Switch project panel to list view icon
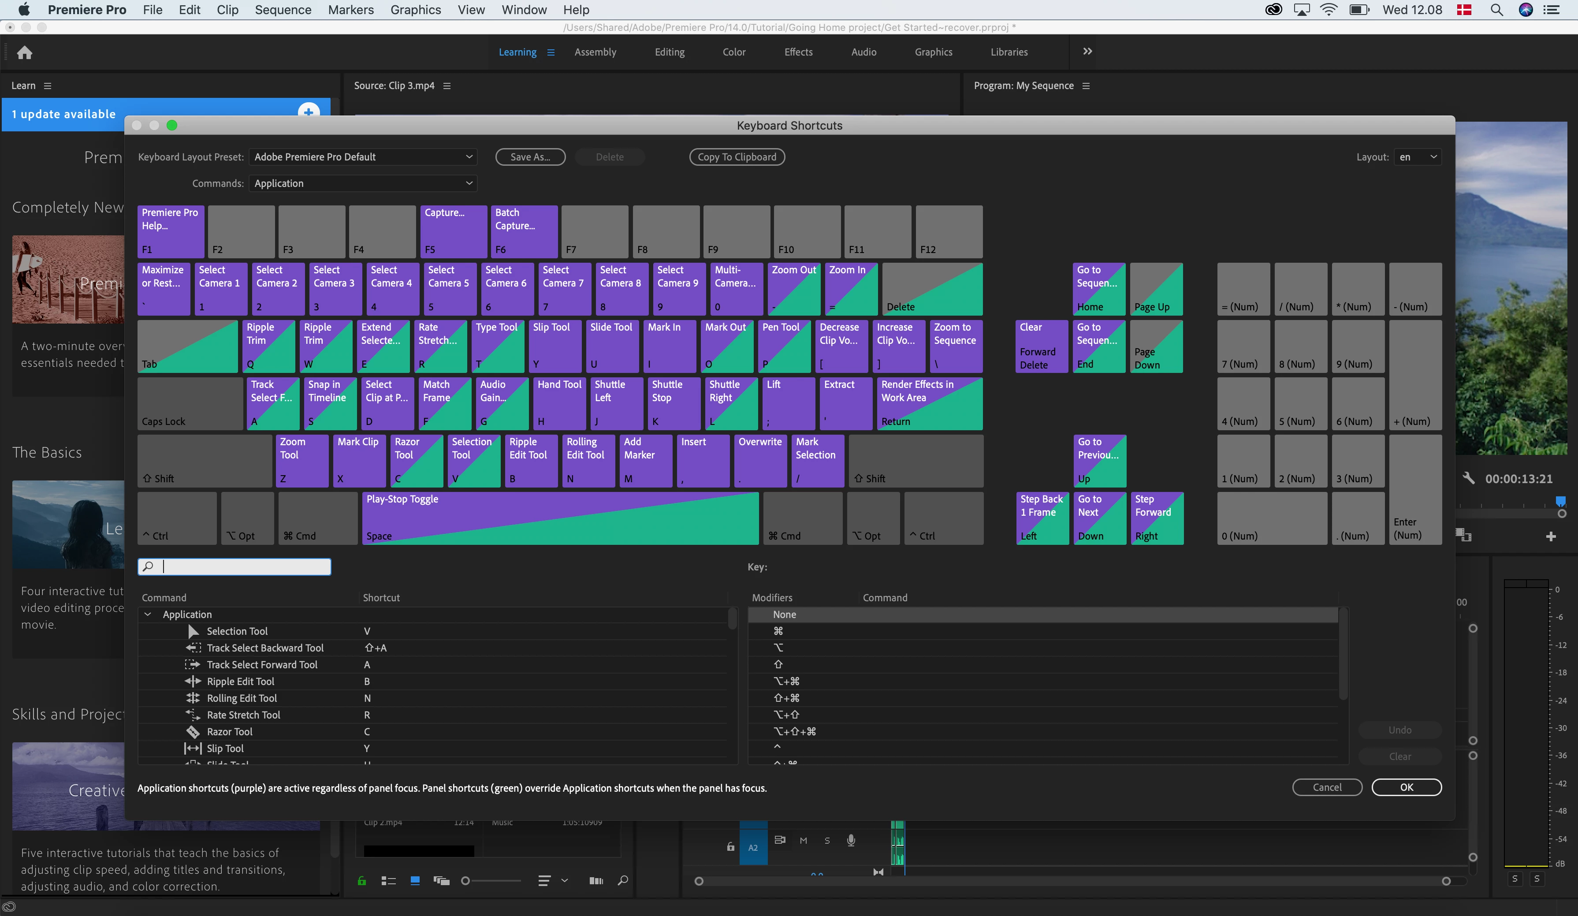This screenshot has height=916, width=1578. click(388, 881)
